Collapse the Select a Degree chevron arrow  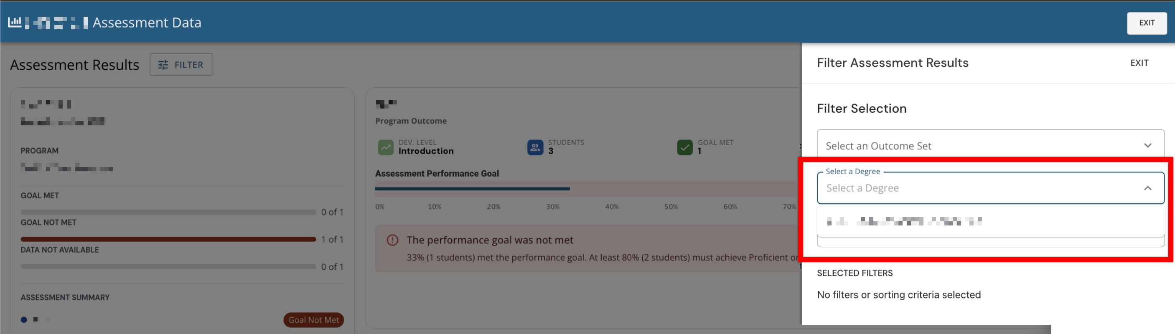click(1148, 188)
